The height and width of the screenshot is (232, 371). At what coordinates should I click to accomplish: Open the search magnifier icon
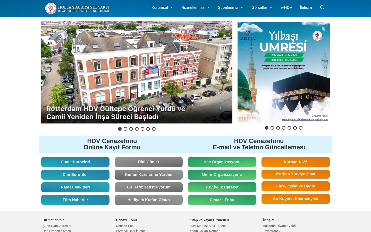pos(322,7)
